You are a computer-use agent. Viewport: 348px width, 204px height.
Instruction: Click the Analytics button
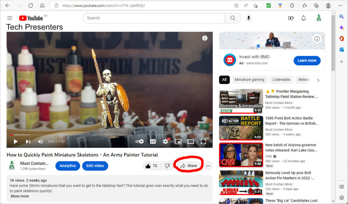68,166
